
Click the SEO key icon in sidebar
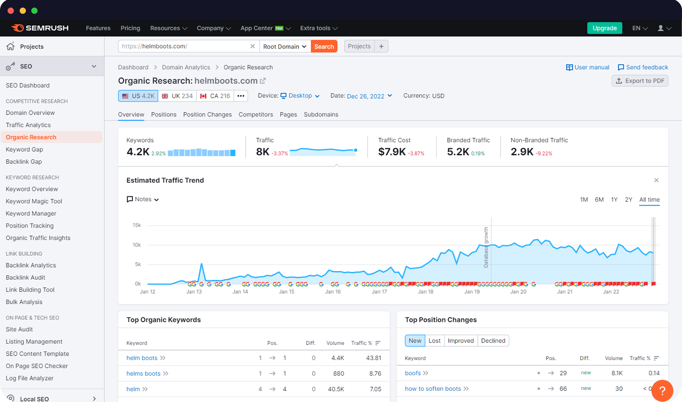[x=10, y=66]
